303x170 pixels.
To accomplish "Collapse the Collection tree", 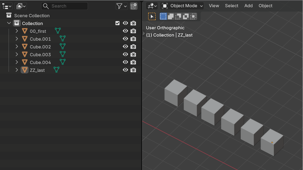I will tap(9, 23).
